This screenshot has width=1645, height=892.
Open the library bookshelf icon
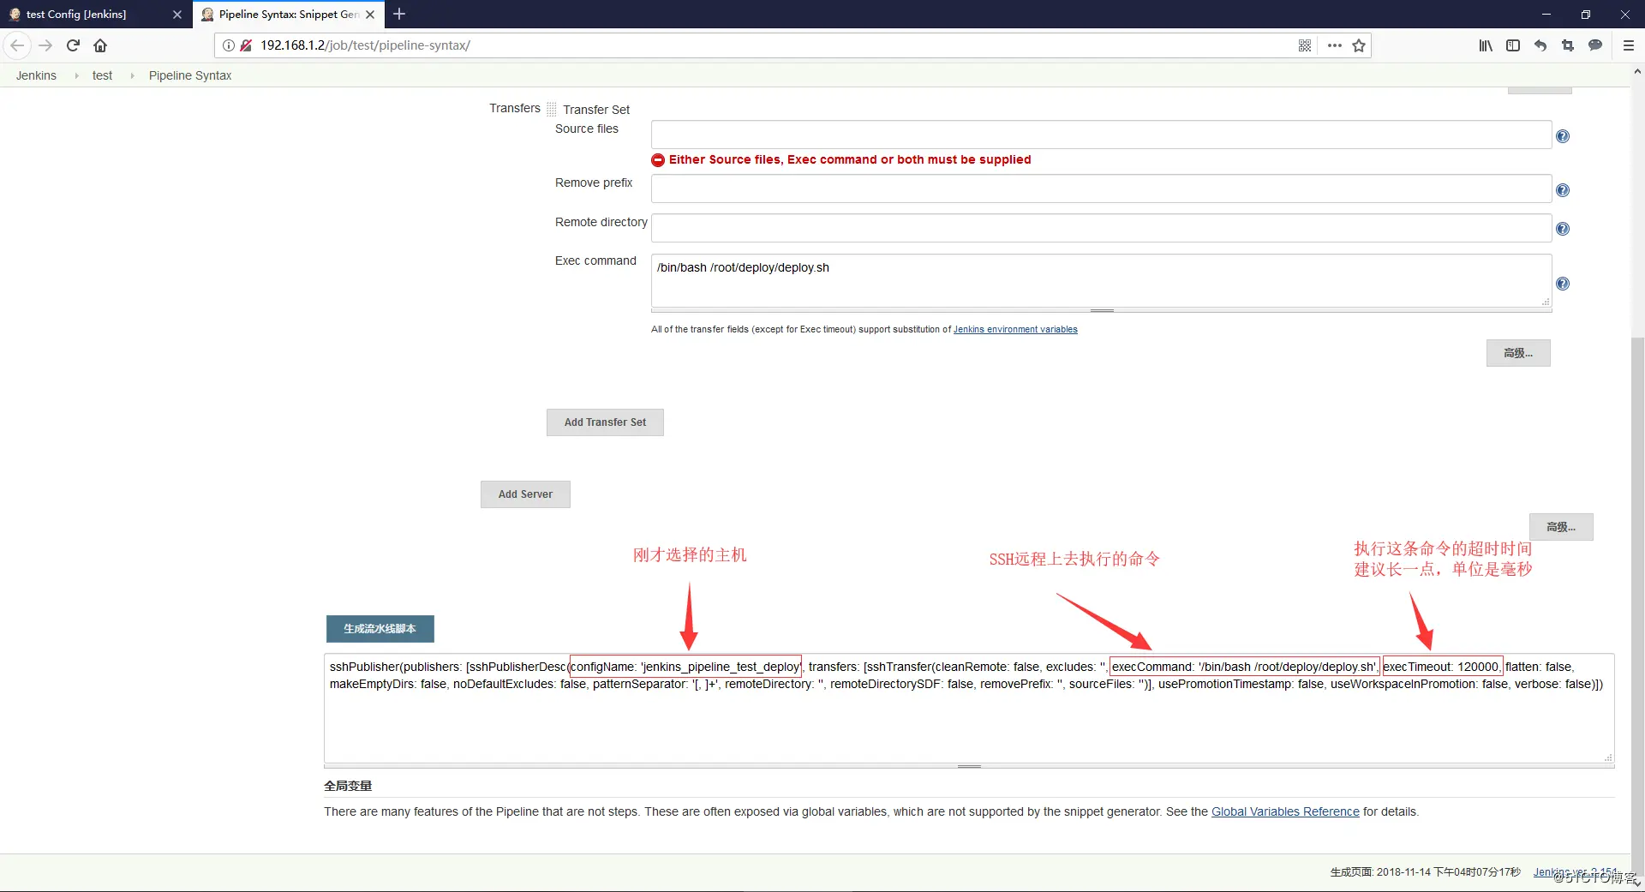[1486, 45]
